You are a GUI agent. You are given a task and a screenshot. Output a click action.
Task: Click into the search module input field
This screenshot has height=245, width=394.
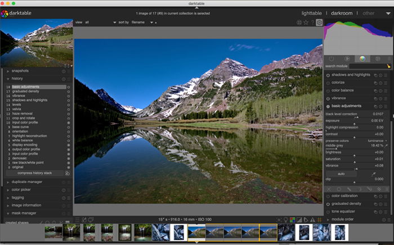coord(368,66)
